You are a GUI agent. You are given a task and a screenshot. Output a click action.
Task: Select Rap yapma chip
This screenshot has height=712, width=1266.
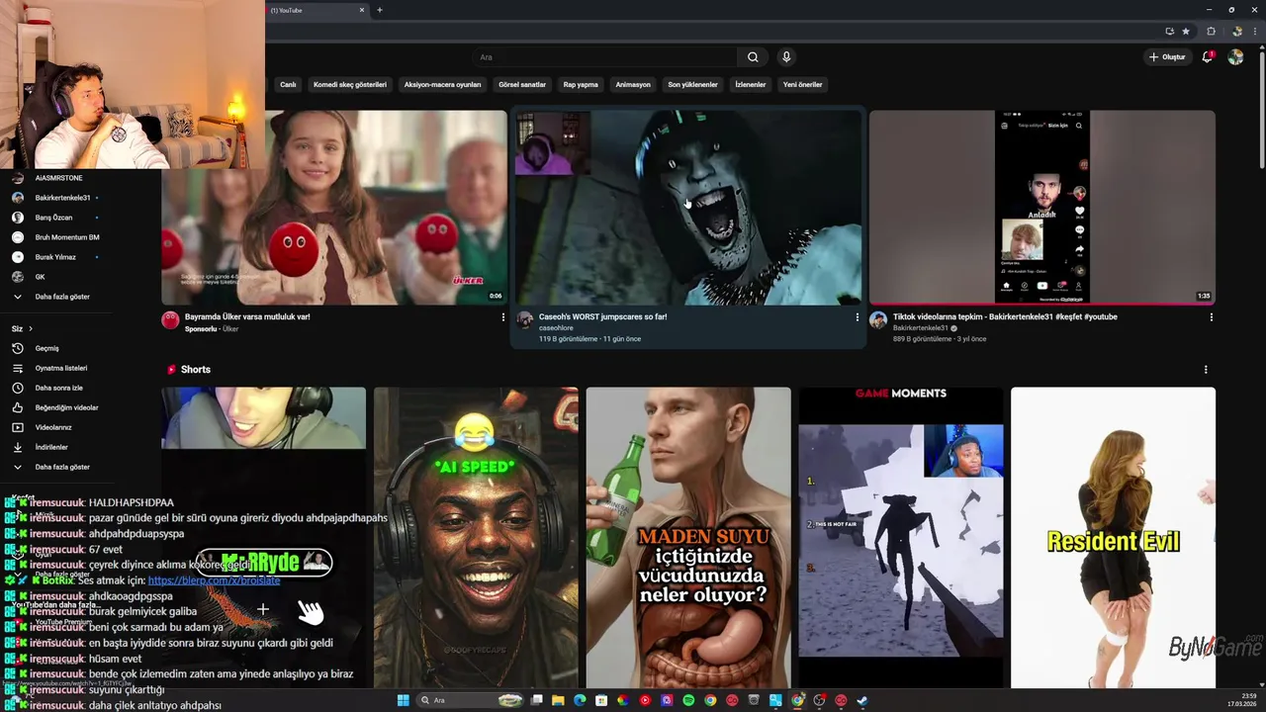pyautogui.click(x=581, y=85)
